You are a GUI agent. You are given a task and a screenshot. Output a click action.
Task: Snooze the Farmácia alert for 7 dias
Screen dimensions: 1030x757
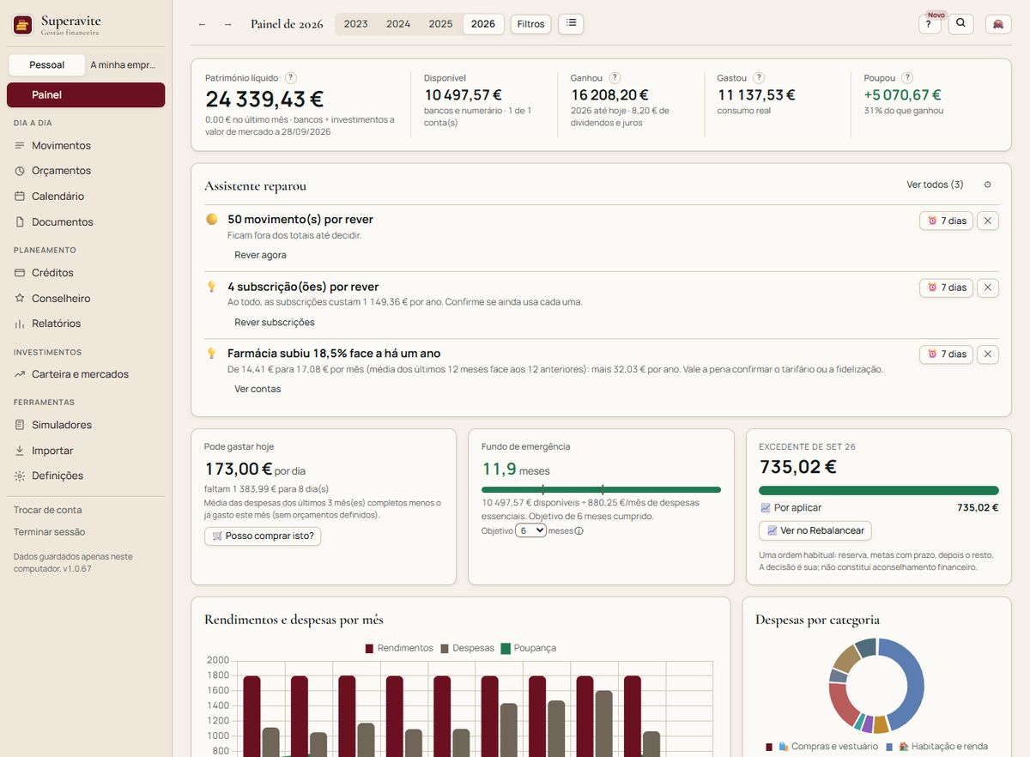click(946, 354)
